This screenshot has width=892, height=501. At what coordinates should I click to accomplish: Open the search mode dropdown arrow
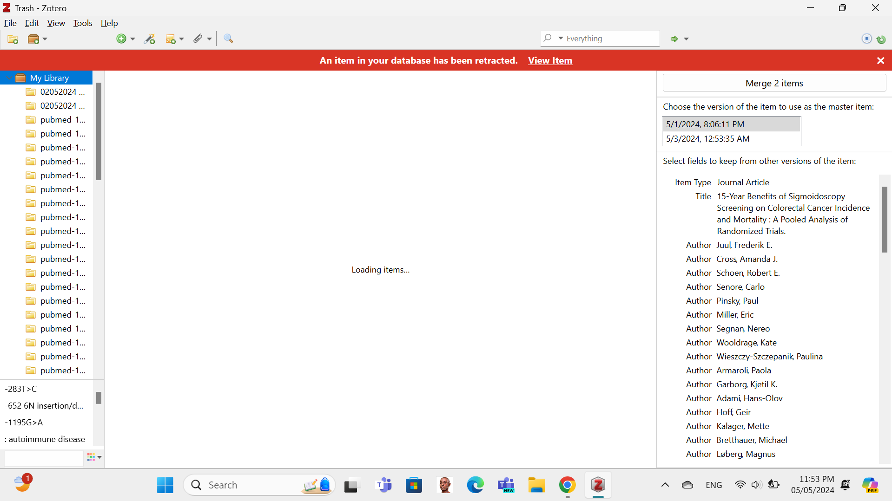point(561,39)
